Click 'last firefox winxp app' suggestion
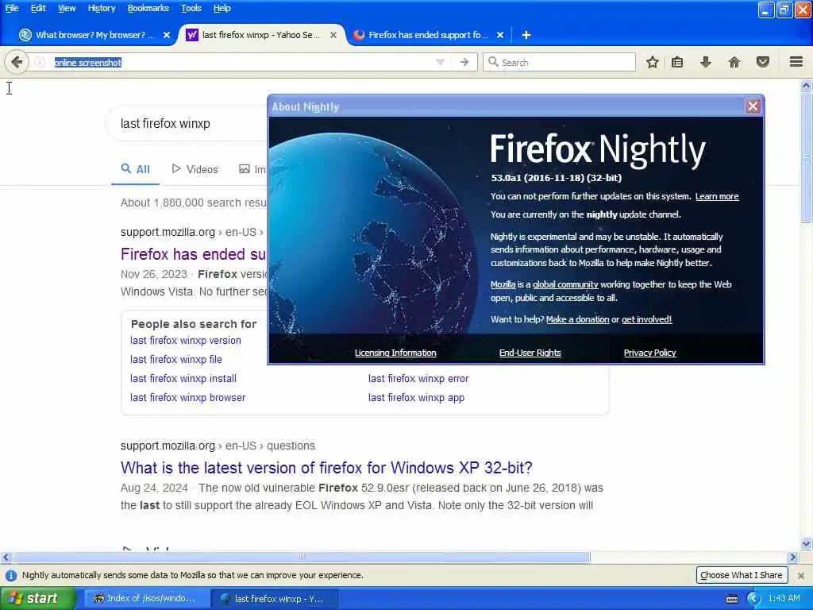Screen dimensions: 813x610 point(416,398)
